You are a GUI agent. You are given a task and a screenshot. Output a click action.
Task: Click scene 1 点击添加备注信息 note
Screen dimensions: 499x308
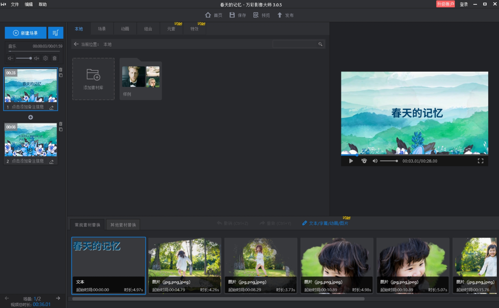click(x=28, y=107)
